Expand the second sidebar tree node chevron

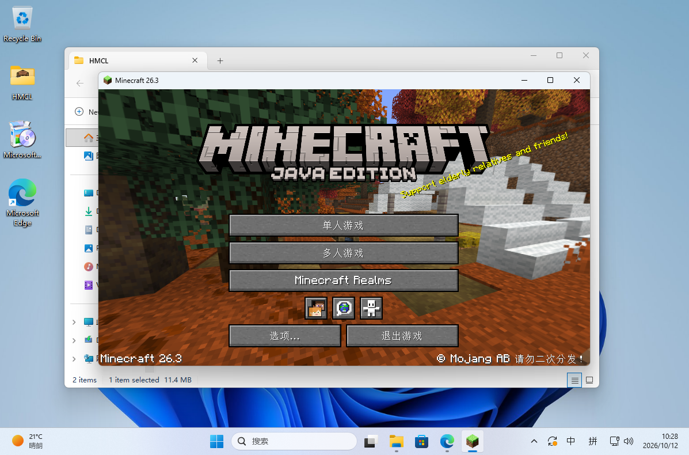click(74, 340)
